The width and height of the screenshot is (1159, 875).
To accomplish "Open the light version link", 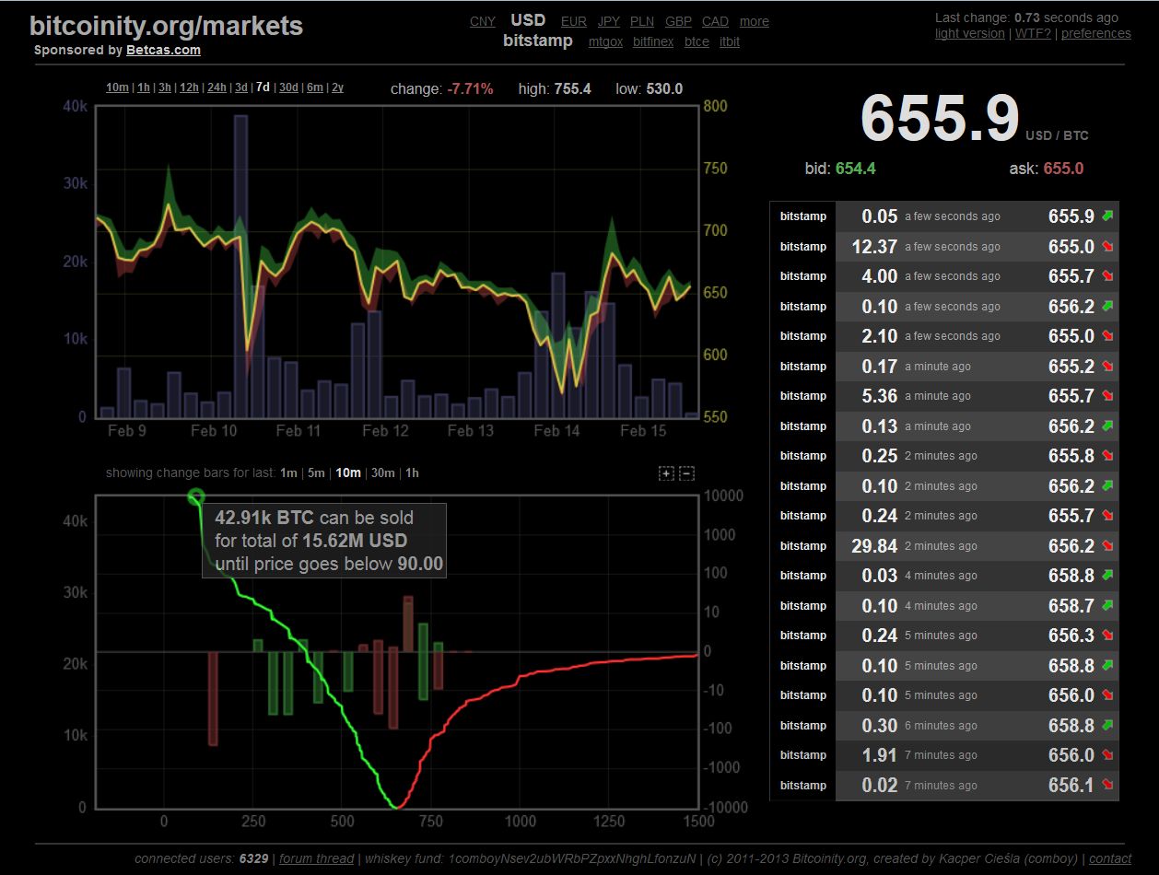I will tap(969, 33).
